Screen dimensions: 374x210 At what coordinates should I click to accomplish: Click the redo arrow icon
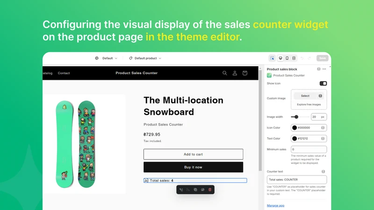click(x=309, y=58)
